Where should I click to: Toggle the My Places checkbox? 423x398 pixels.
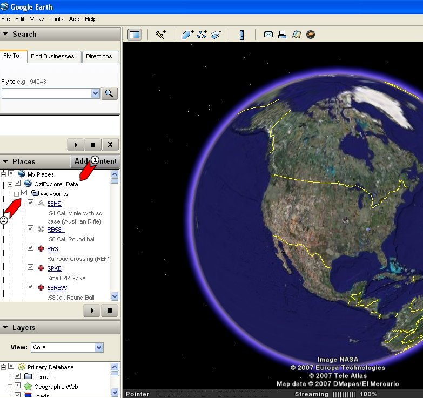pyautogui.click(x=11, y=173)
